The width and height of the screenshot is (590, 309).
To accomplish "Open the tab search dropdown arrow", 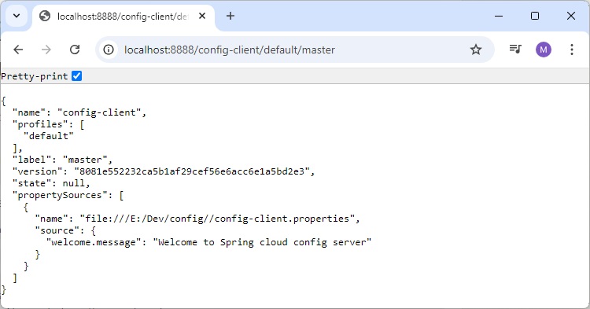I will coord(17,17).
